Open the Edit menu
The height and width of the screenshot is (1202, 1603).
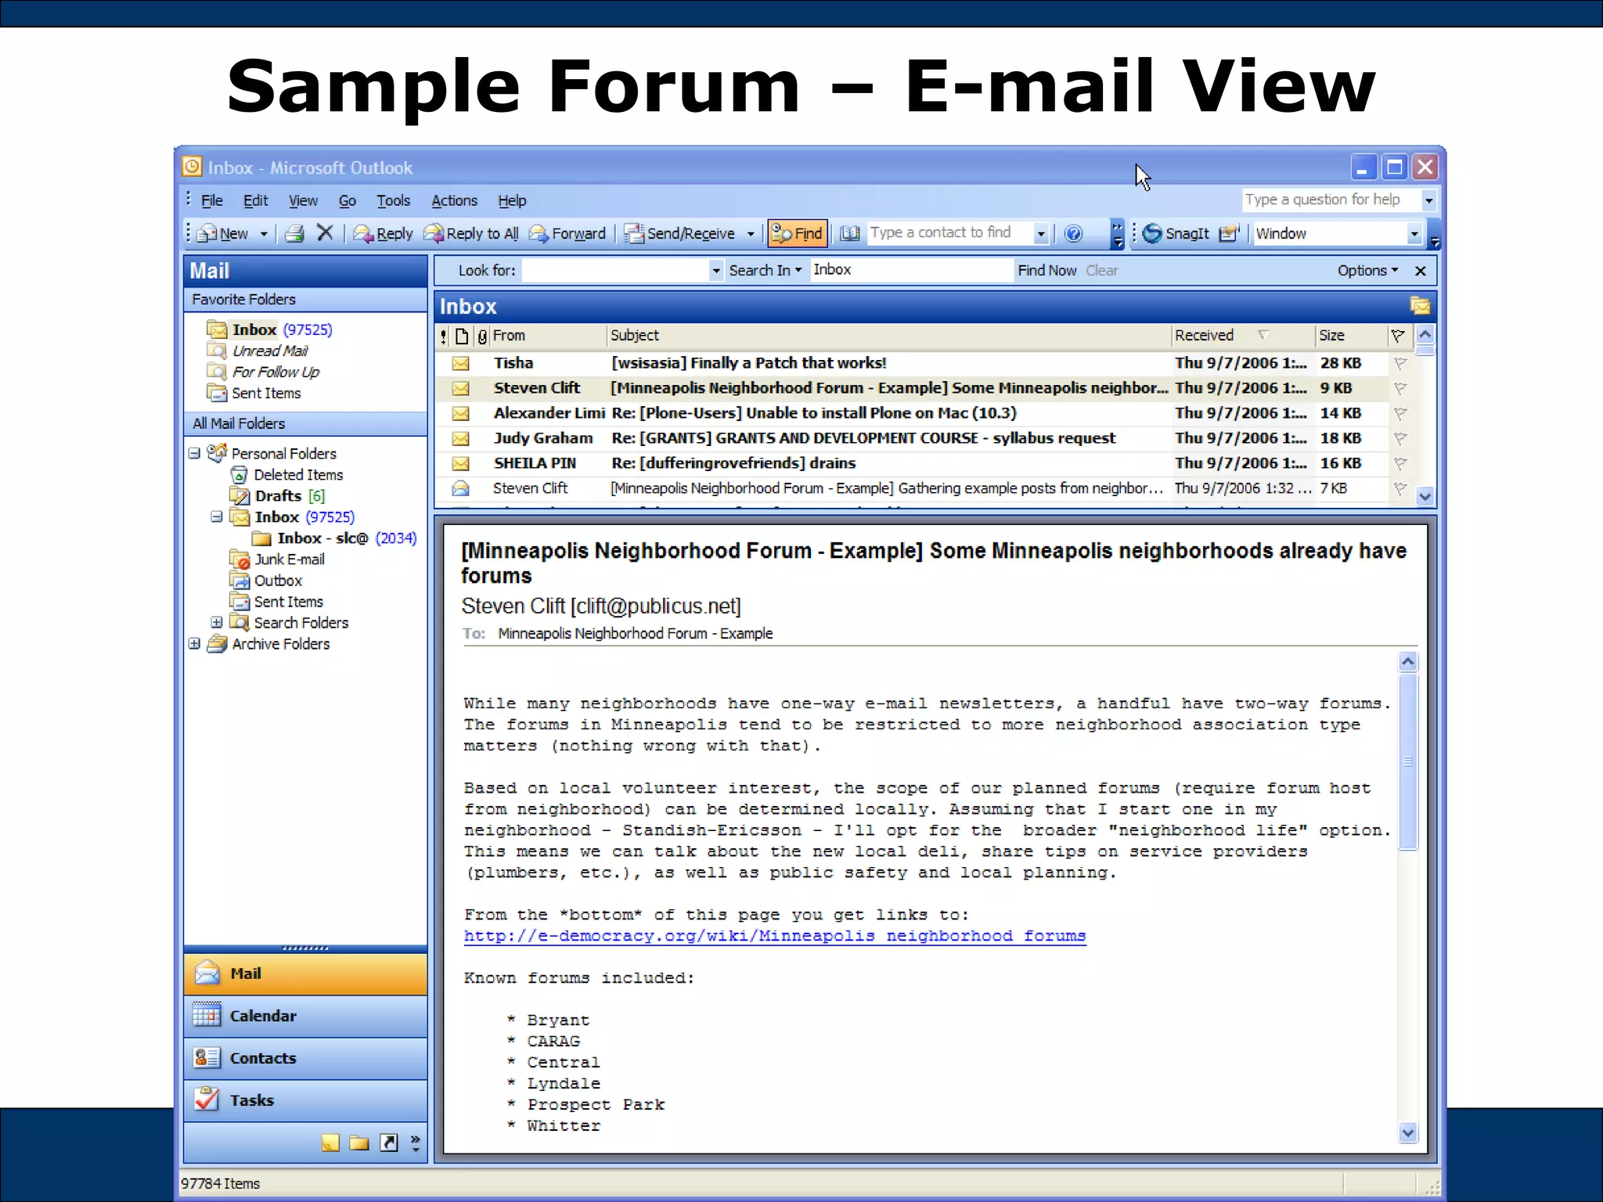point(255,200)
